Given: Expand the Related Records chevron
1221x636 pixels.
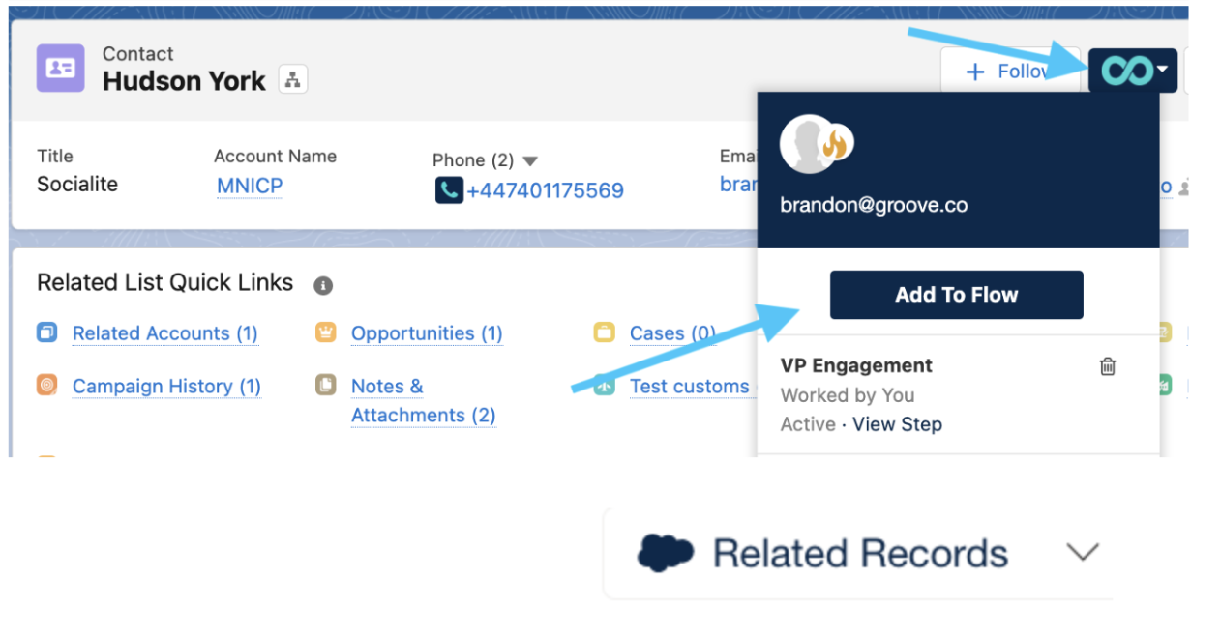Looking at the screenshot, I should coord(1083,552).
